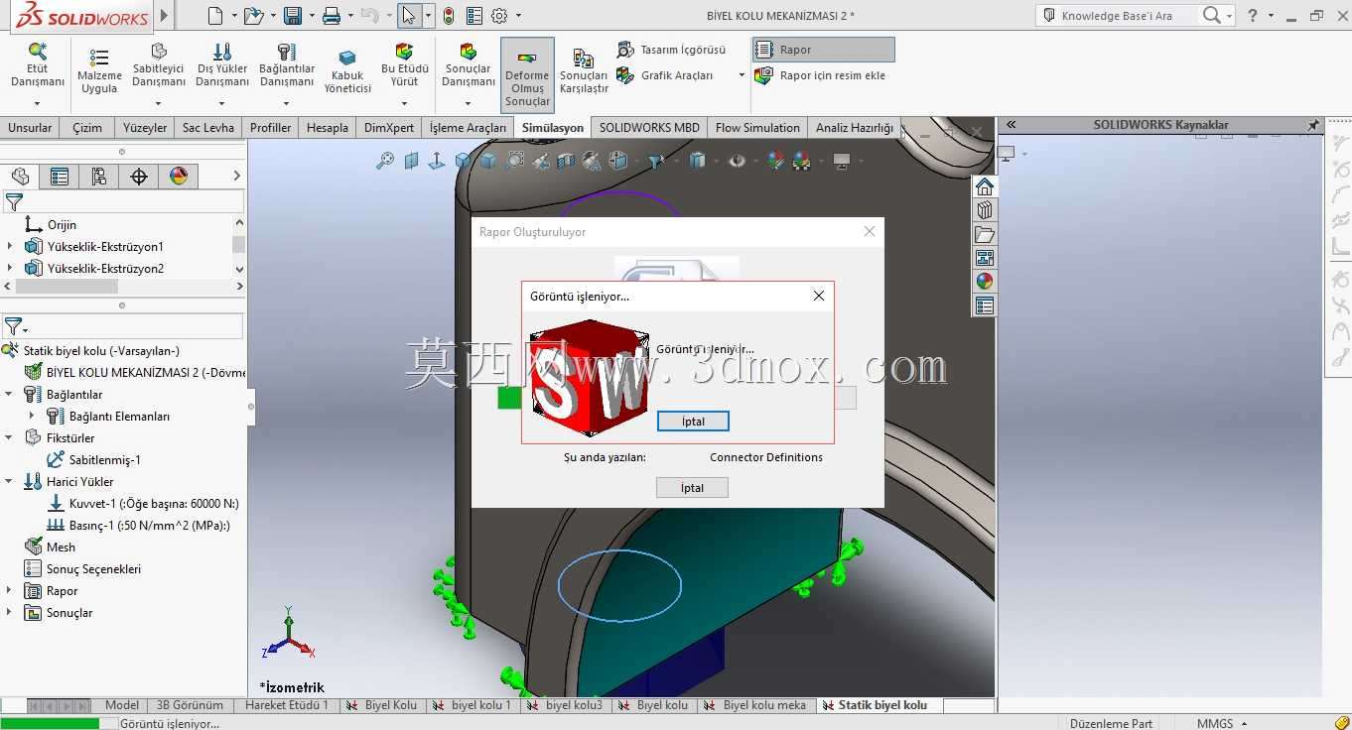Click the Rebuild traffic light icon
This screenshot has width=1352, height=730.
[449, 15]
